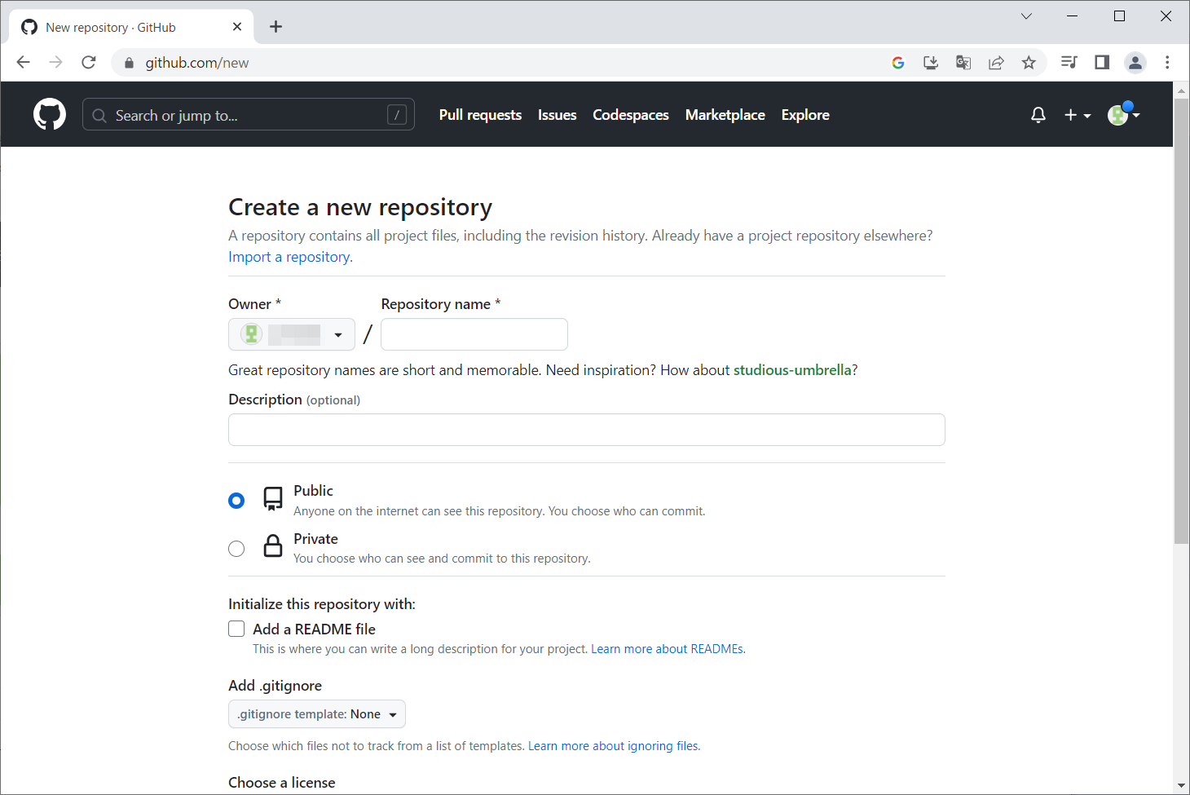Screen dimensions: 1190x795
Task: Click the Google Translate icon
Action: point(963,63)
